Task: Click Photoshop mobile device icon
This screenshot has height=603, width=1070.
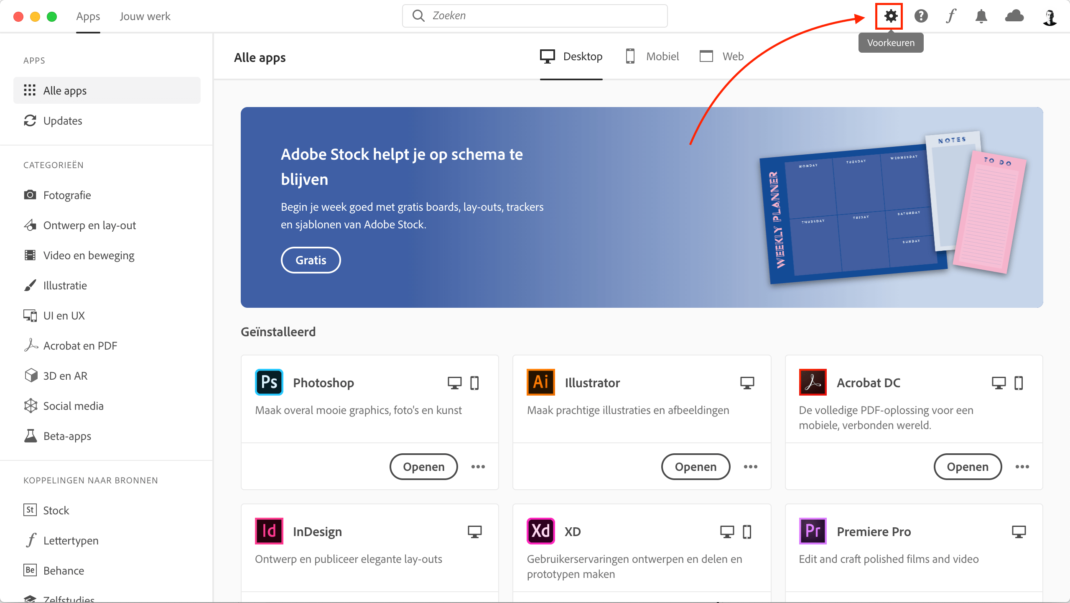Action: [474, 383]
